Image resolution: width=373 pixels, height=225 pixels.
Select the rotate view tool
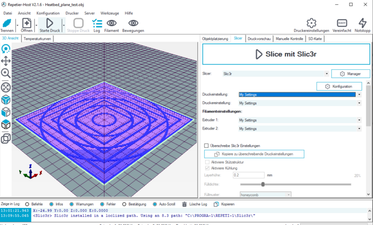coord(6,48)
